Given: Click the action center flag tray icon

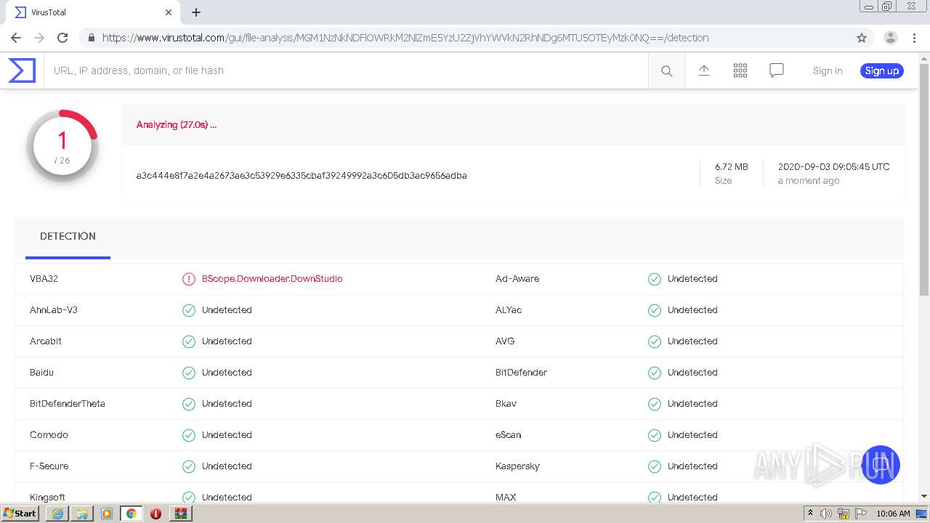Looking at the screenshot, I should [x=861, y=514].
